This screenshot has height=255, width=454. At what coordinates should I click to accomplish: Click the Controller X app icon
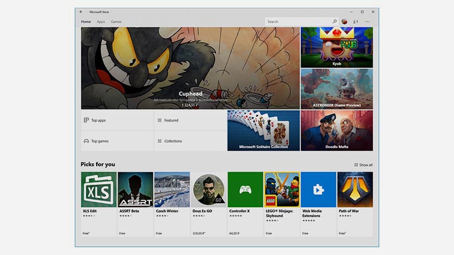point(246,189)
